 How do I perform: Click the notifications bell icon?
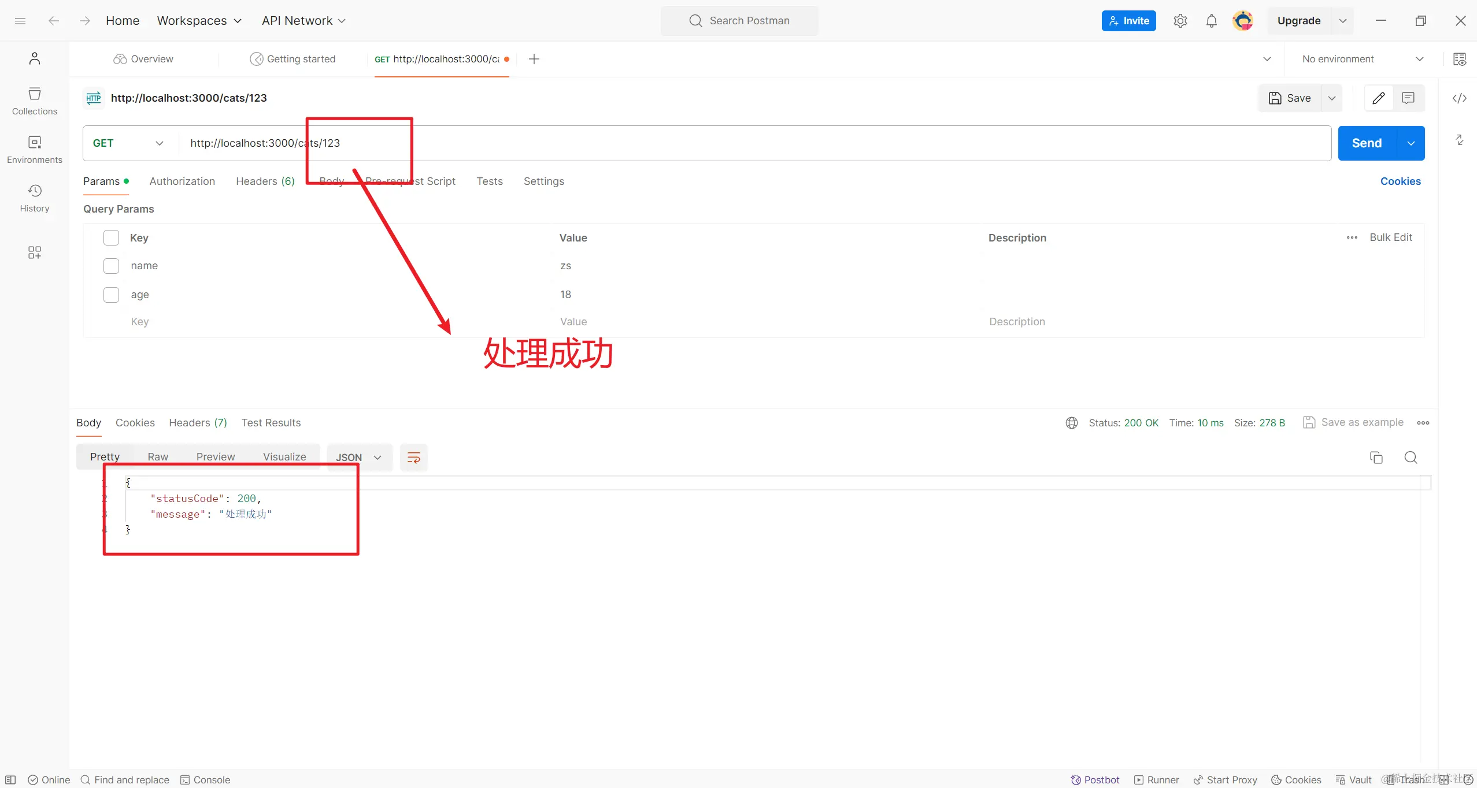pyautogui.click(x=1211, y=21)
